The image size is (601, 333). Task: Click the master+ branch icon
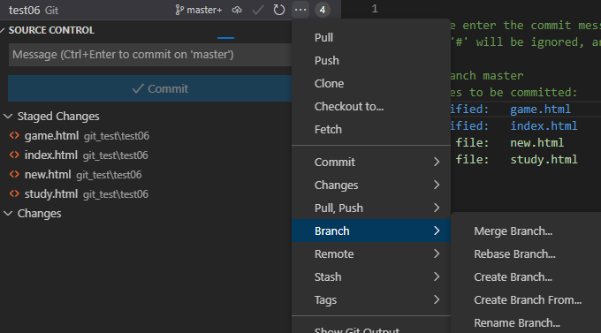pyautogui.click(x=179, y=10)
